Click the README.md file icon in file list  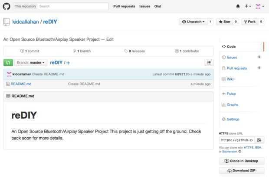click(x=8, y=84)
